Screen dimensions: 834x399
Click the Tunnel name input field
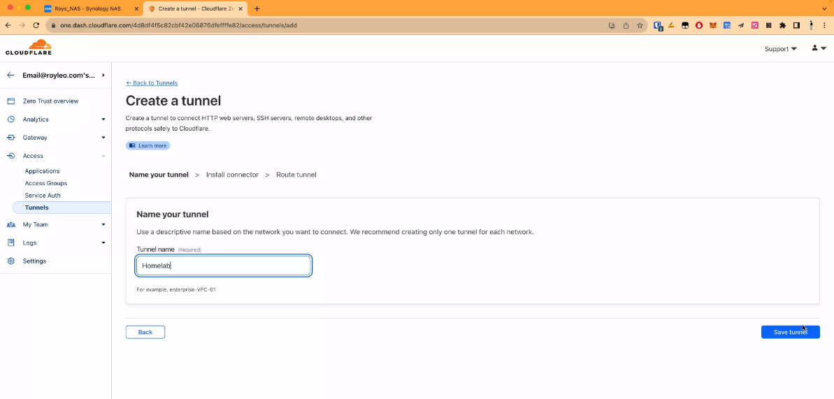223,266
